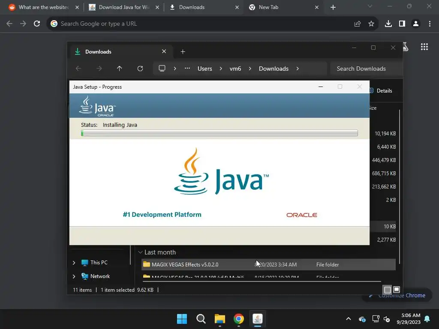
Task: Click Downloads in the breadcrumb path
Action: pyautogui.click(x=274, y=69)
